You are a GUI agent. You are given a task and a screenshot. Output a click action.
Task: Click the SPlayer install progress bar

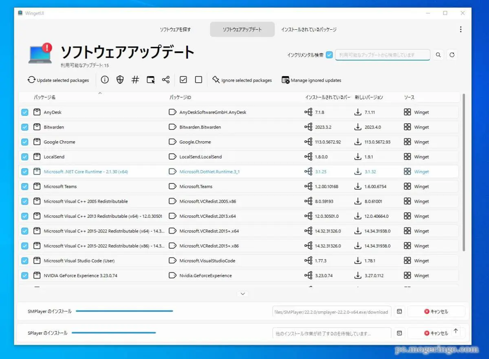click(x=114, y=333)
